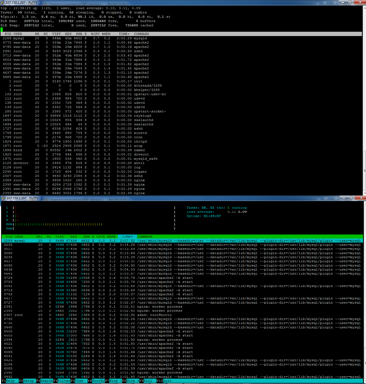Maximize the top PuTTY window
This screenshot has width=366, height=384.
coord(350,2)
